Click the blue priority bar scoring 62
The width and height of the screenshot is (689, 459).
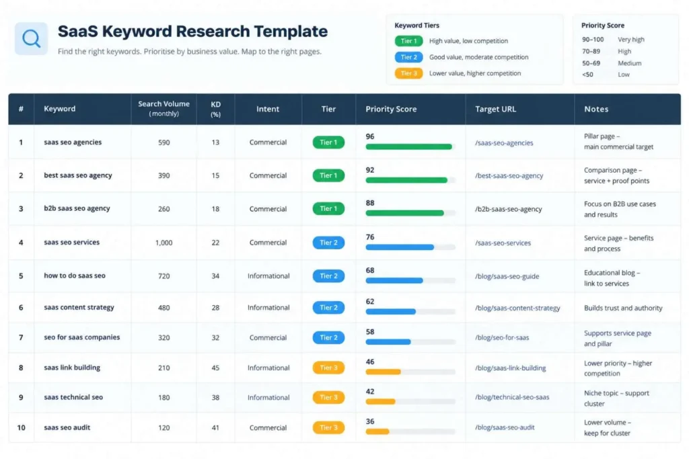coord(391,312)
